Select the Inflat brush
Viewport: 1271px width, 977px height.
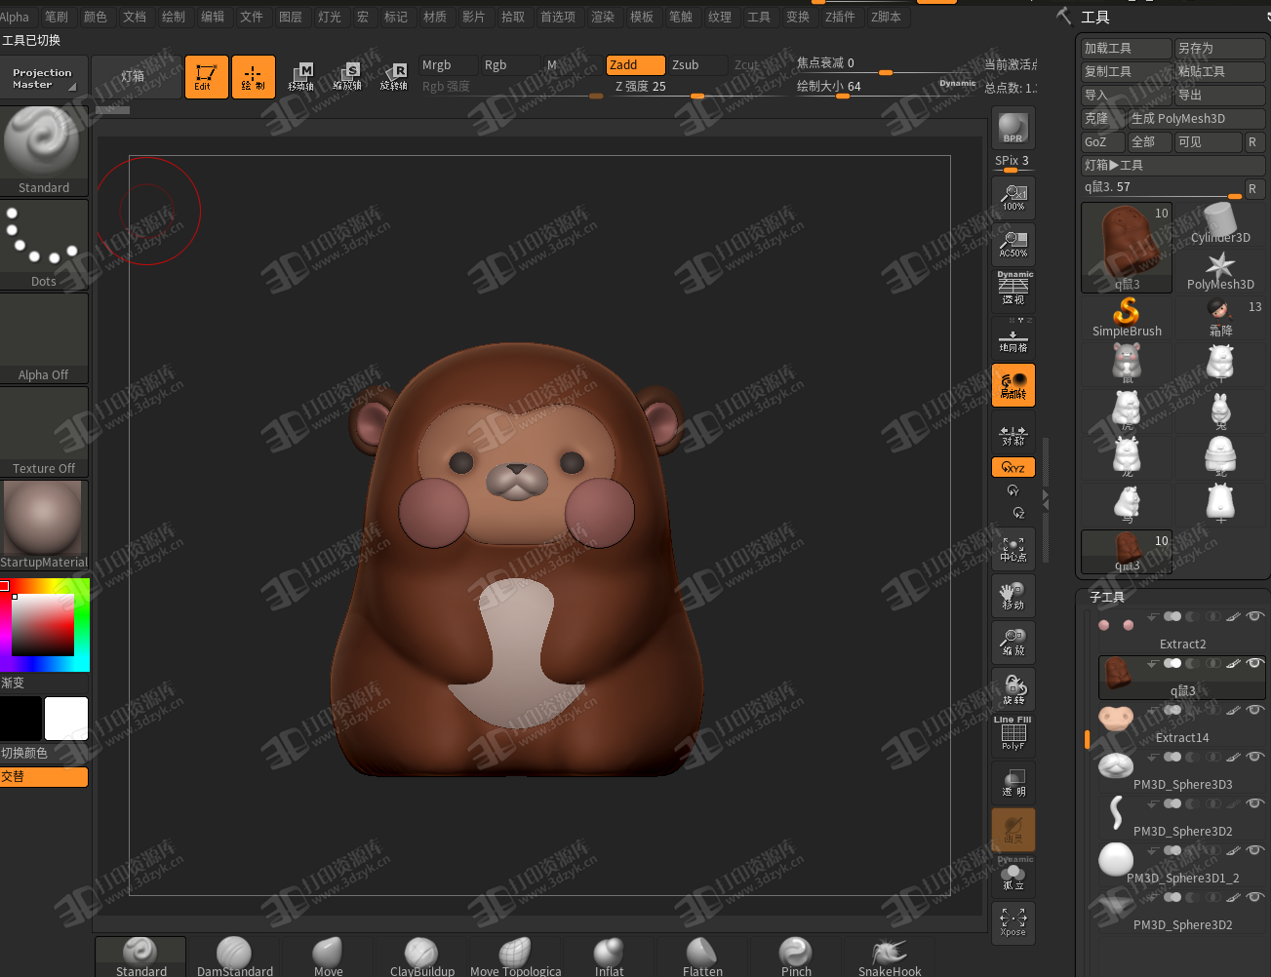609,957
